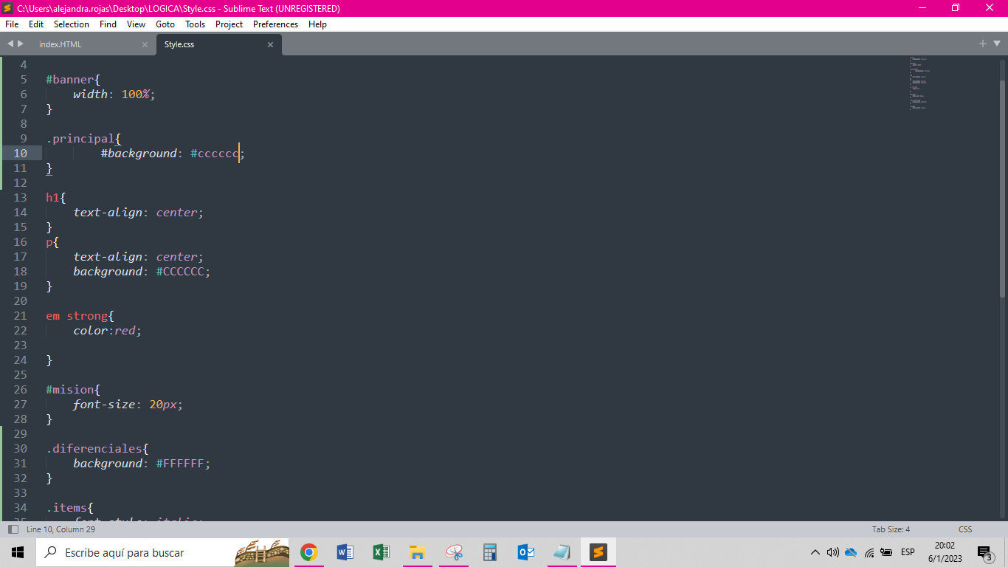Close the index.HTML tab
Screen dimensions: 1008x567
145,45
